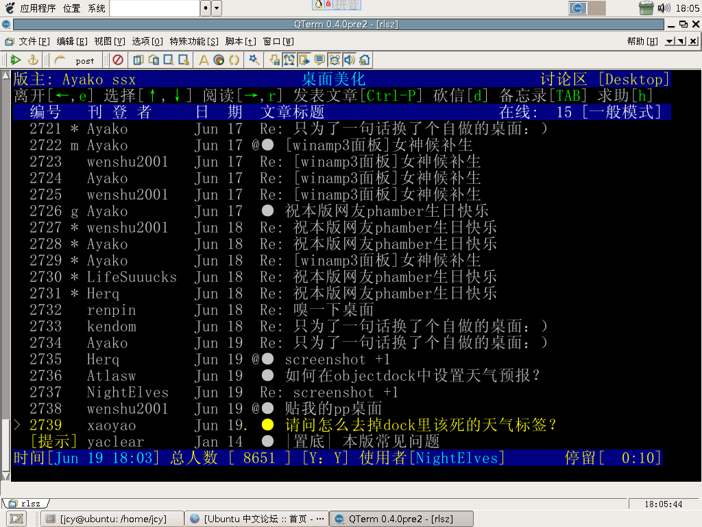
Task: Click the magic wand settings icon
Action: click(x=254, y=60)
